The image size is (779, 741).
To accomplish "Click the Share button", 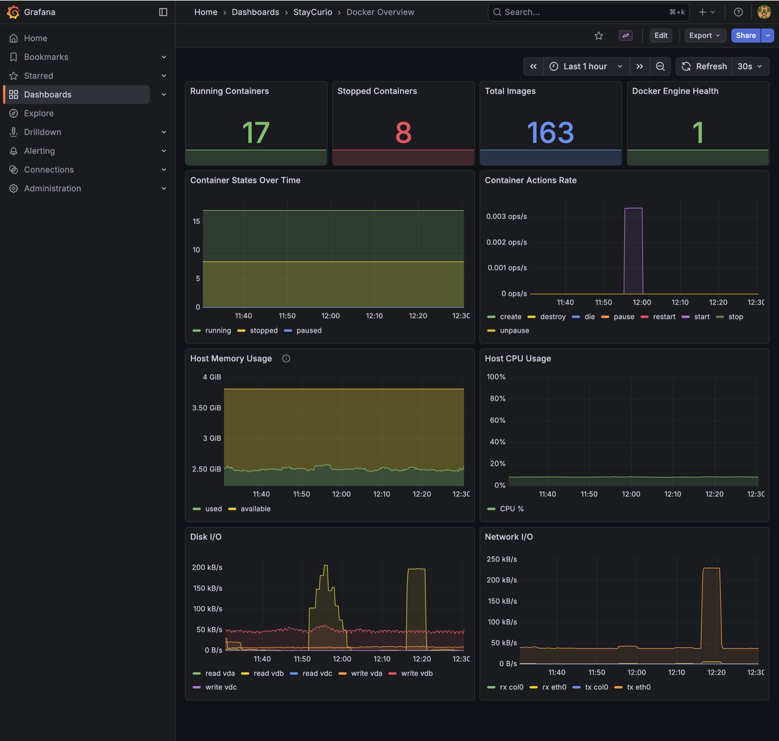I will click(x=746, y=35).
